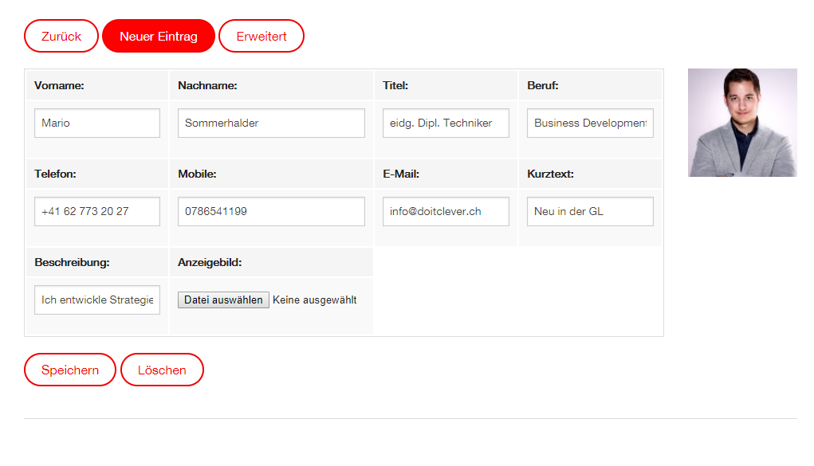Click the Anzeigebild: label
This screenshot has width=814, height=466.
click(210, 262)
